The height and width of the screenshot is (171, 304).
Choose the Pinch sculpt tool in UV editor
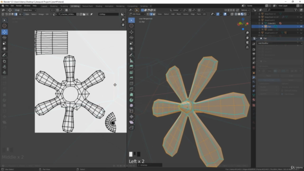pyautogui.click(x=4, y=73)
